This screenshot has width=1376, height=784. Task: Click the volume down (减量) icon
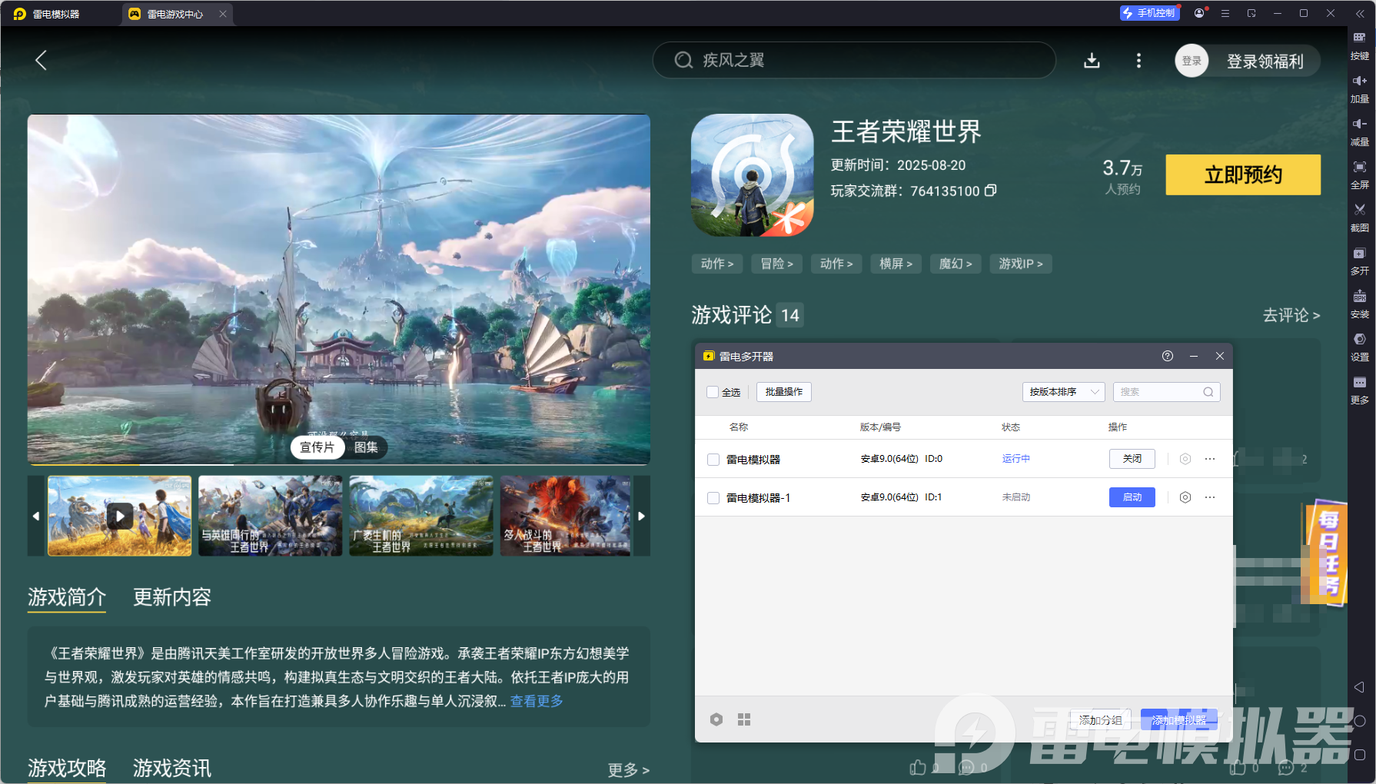(x=1359, y=129)
